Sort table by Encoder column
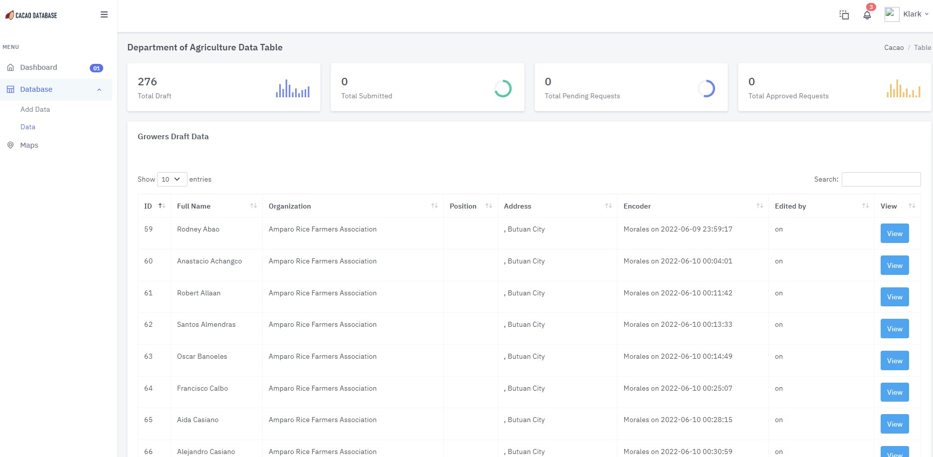Image resolution: width=933 pixels, height=457 pixels. pos(693,206)
